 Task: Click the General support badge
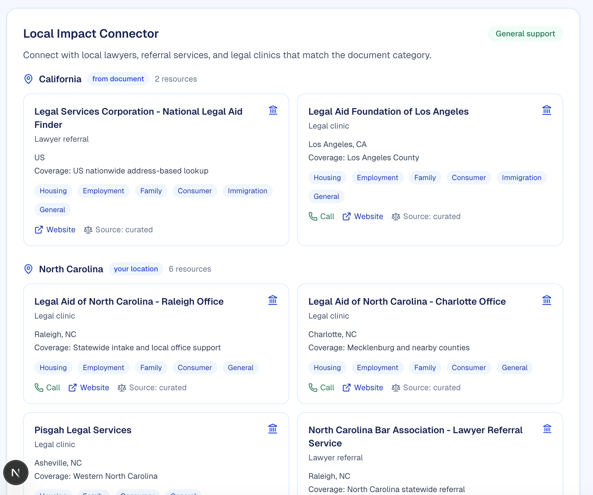(x=525, y=34)
